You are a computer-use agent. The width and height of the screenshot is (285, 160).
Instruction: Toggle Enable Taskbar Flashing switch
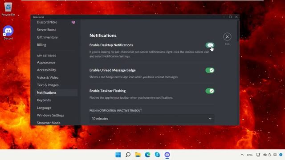(210, 91)
